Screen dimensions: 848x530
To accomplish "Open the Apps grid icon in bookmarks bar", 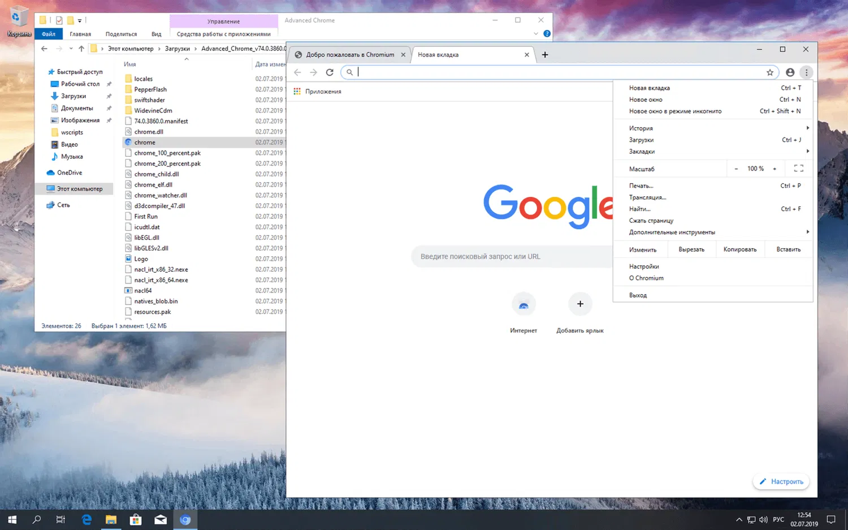I will click(x=297, y=92).
